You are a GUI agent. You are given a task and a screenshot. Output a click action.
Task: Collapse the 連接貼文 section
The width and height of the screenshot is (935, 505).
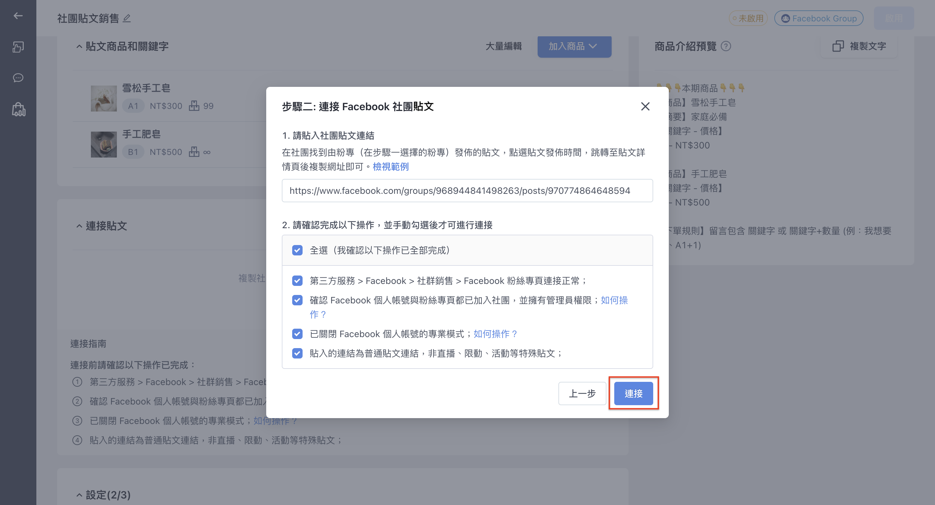click(x=79, y=226)
